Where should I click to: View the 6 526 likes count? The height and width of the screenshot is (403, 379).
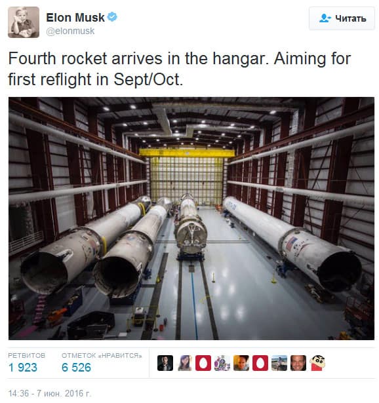[76, 368]
